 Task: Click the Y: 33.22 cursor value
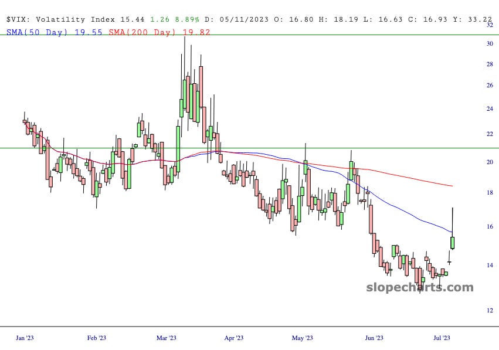tap(473, 19)
